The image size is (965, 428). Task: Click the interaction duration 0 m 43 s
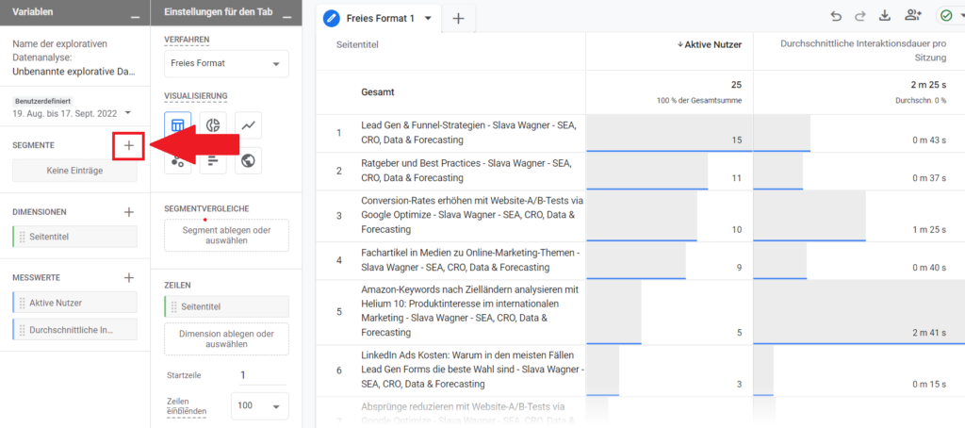pos(929,140)
